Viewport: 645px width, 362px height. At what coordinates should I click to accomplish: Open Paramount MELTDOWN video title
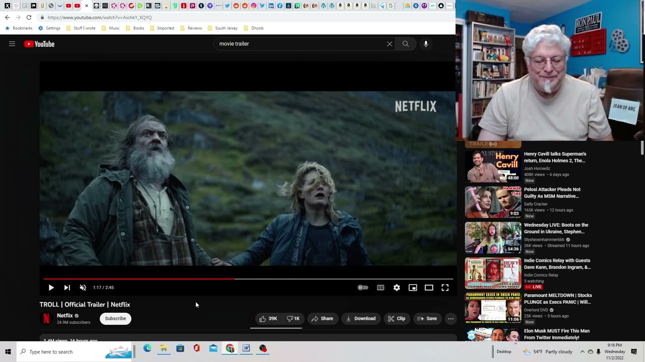(x=558, y=299)
